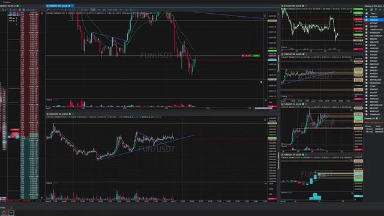Image resolution: width=384 pixels, height=216 pixels.
Task: Select the highlighted timeframe button in chart toolbar
Action: click(x=93, y=10)
